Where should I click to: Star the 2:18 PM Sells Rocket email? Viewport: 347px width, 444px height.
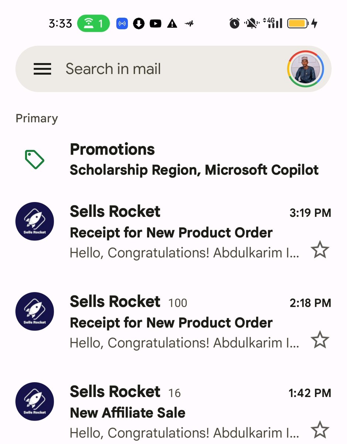[x=320, y=340]
